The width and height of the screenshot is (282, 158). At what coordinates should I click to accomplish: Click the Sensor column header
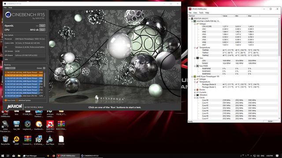(x=205, y=16)
